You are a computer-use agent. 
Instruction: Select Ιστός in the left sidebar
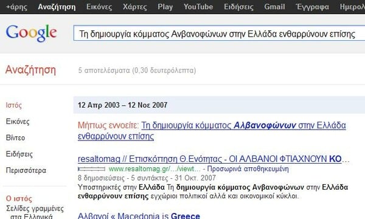14,105
